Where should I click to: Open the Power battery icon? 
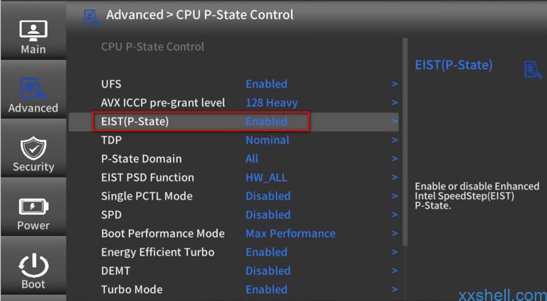[x=33, y=207]
